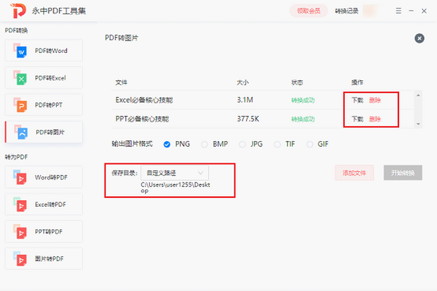Open the PDF转PPT orange icon
The width and height of the screenshot is (437, 291).
20,105
